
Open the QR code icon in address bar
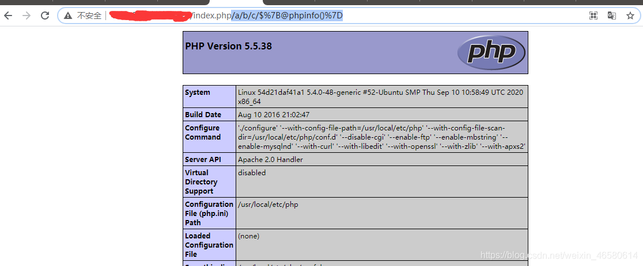coord(593,16)
